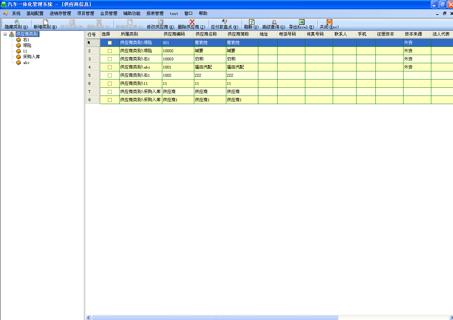
Task: Select the 采购入库 category node
Action: click(31, 57)
